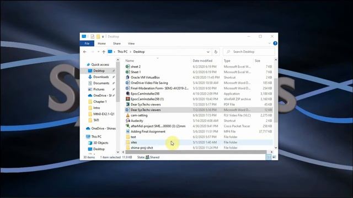353x198 pixels.
Task: Select the afterMid-project Packet Tracer file icon
Action: [127, 126]
